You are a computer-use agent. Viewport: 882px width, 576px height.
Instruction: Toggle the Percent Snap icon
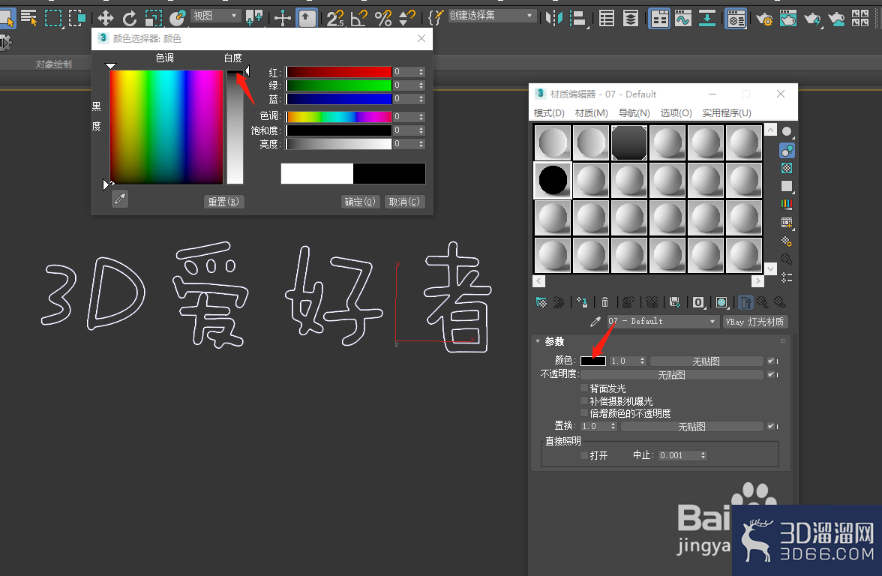point(383,18)
